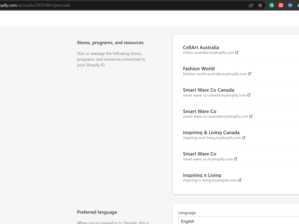The height and width of the screenshot is (224, 299).
Task: Click the Stores, programs, and resources heading
Action: click(x=110, y=43)
